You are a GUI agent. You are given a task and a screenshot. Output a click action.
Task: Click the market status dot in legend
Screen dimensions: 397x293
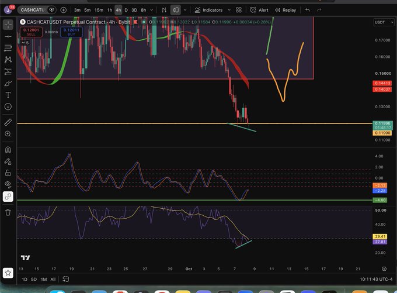(144, 22)
